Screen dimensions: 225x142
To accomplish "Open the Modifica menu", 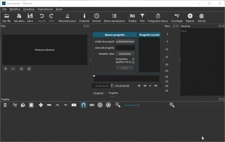I will tap(15, 9).
